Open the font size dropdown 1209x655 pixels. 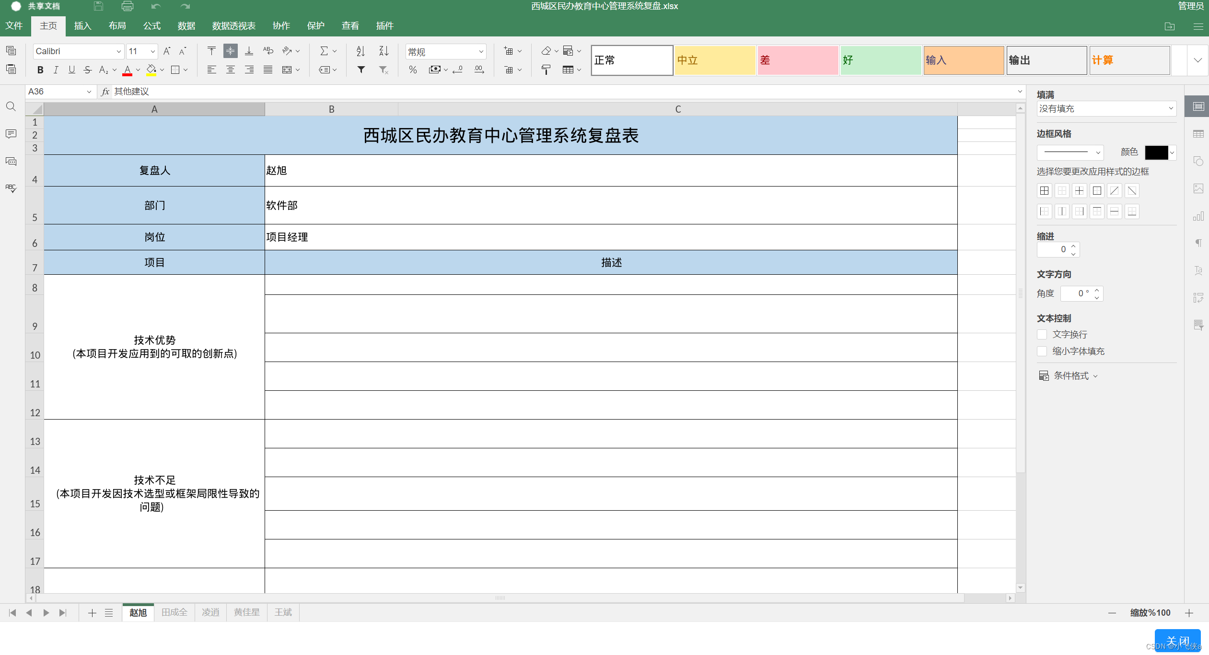153,51
